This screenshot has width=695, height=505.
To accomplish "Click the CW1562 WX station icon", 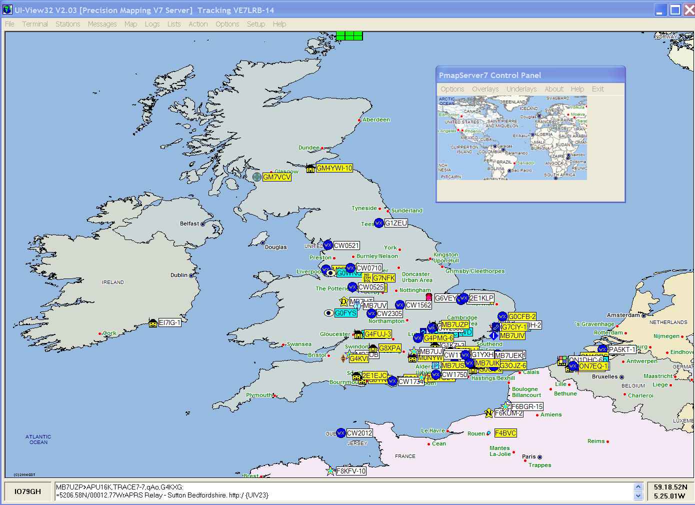I will tap(399, 305).
